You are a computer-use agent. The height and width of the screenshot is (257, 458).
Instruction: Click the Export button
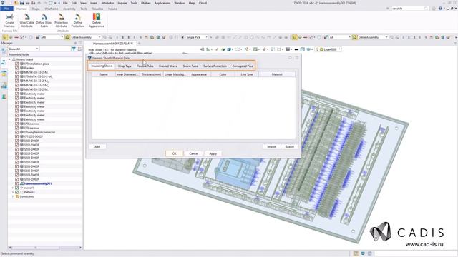[289, 147]
